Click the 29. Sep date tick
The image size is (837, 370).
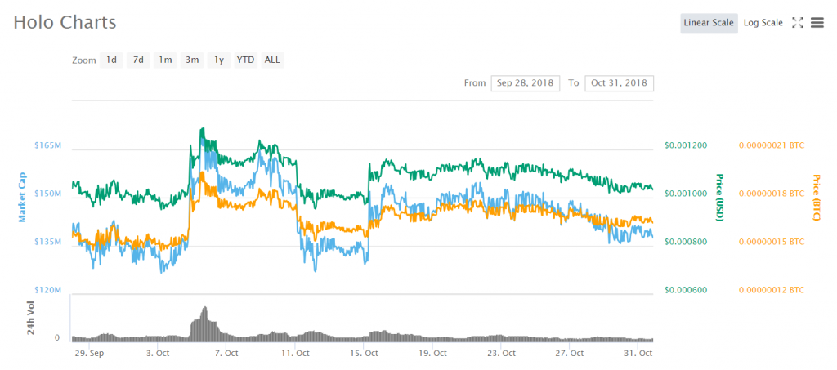pos(88,353)
